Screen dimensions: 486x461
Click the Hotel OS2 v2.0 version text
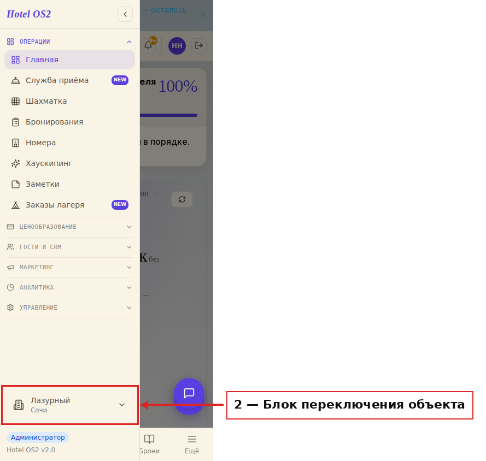click(31, 450)
